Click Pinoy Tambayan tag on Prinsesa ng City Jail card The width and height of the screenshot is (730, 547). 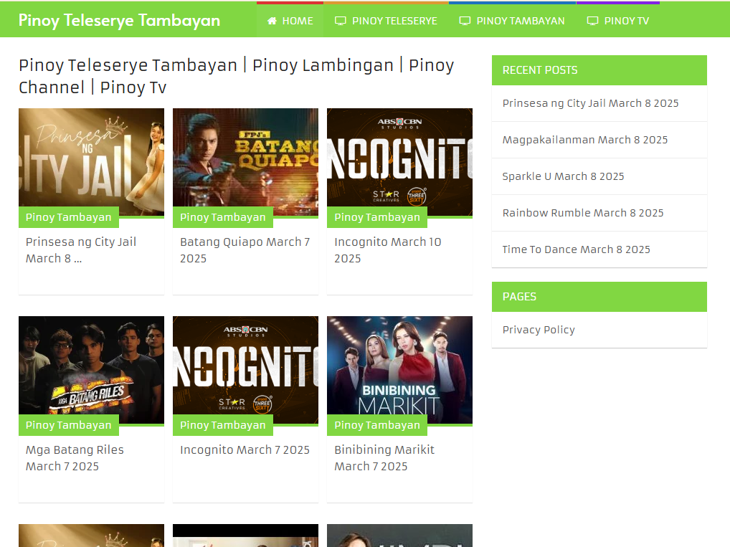click(x=68, y=217)
